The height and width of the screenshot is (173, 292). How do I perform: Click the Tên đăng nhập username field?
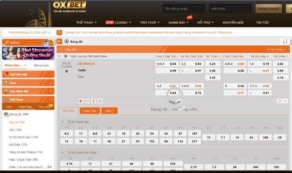(183, 8)
